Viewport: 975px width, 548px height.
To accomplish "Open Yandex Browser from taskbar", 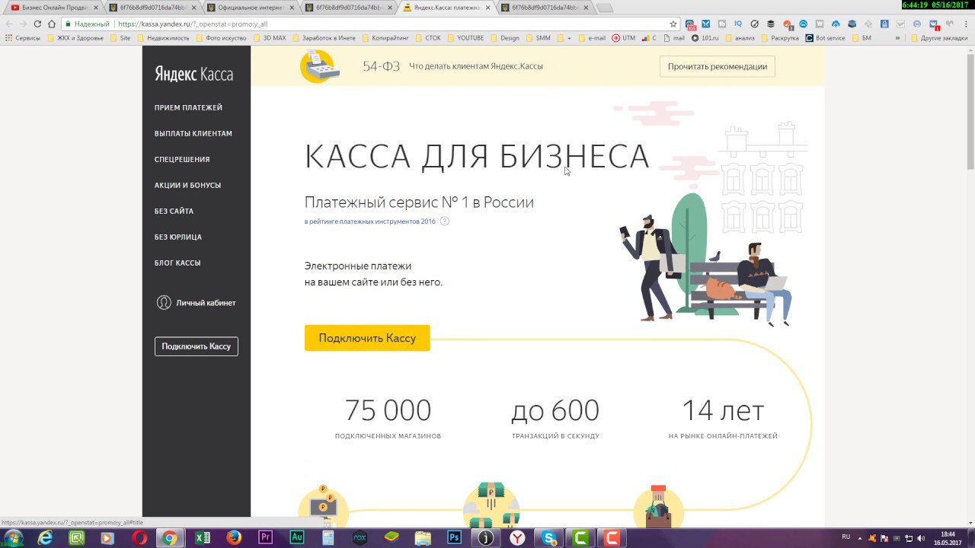I will click(517, 538).
